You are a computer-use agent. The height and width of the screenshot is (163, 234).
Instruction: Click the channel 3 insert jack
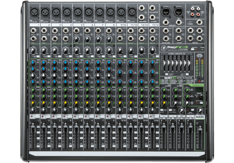(55, 39)
